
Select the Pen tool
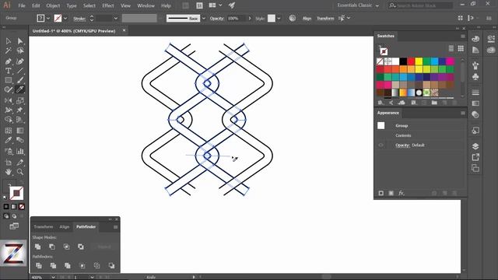[9, 61]
